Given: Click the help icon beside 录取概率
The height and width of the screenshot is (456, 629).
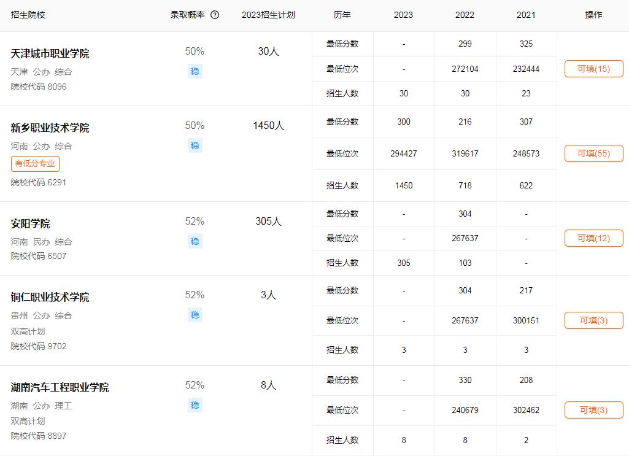Looking at the screenshot, I should tap(215, 15).
